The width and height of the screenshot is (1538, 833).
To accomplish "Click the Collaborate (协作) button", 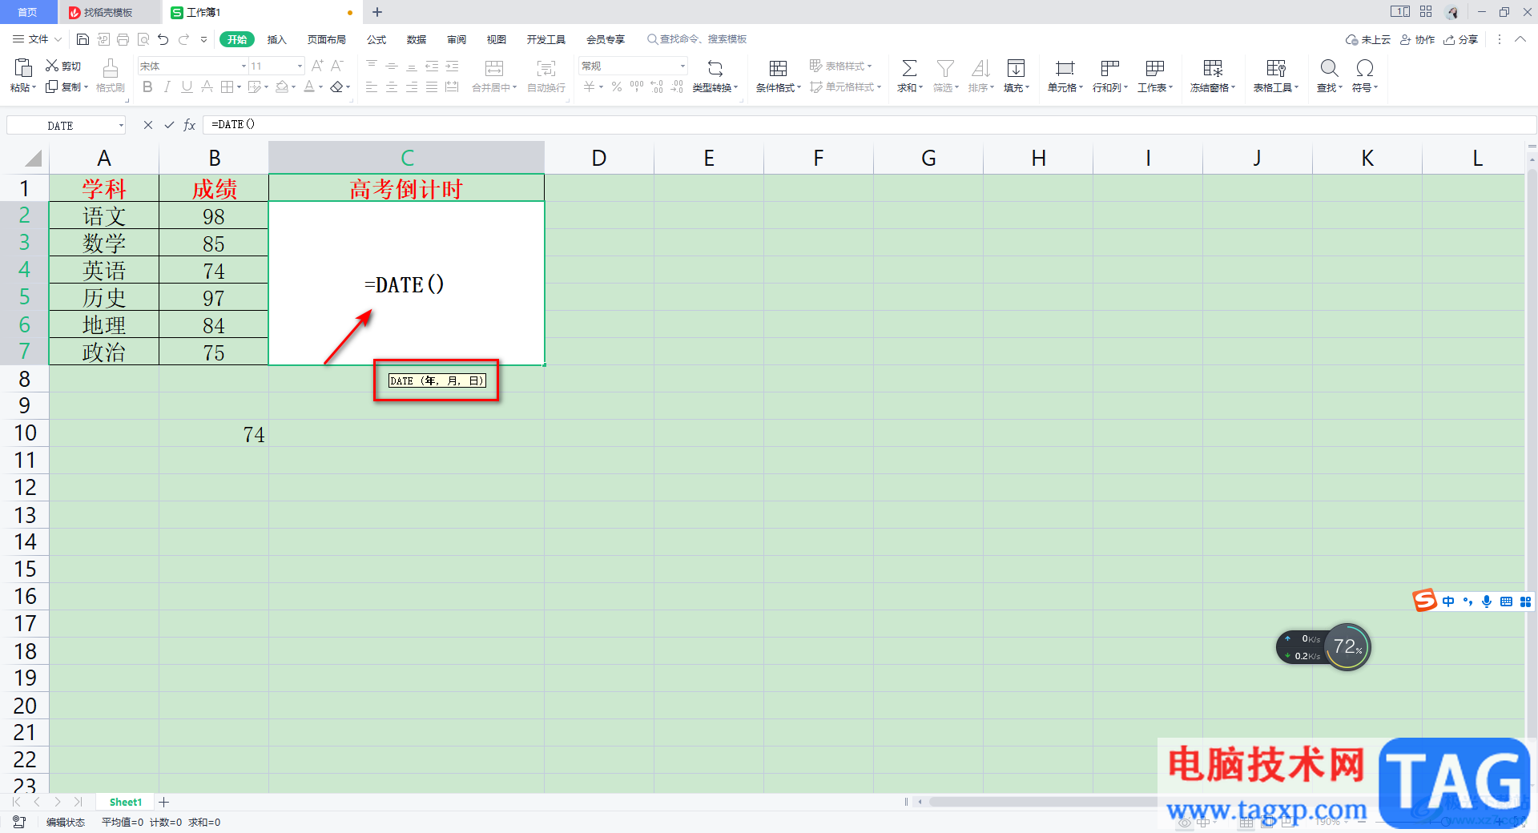I will (x=1417, y=39).
